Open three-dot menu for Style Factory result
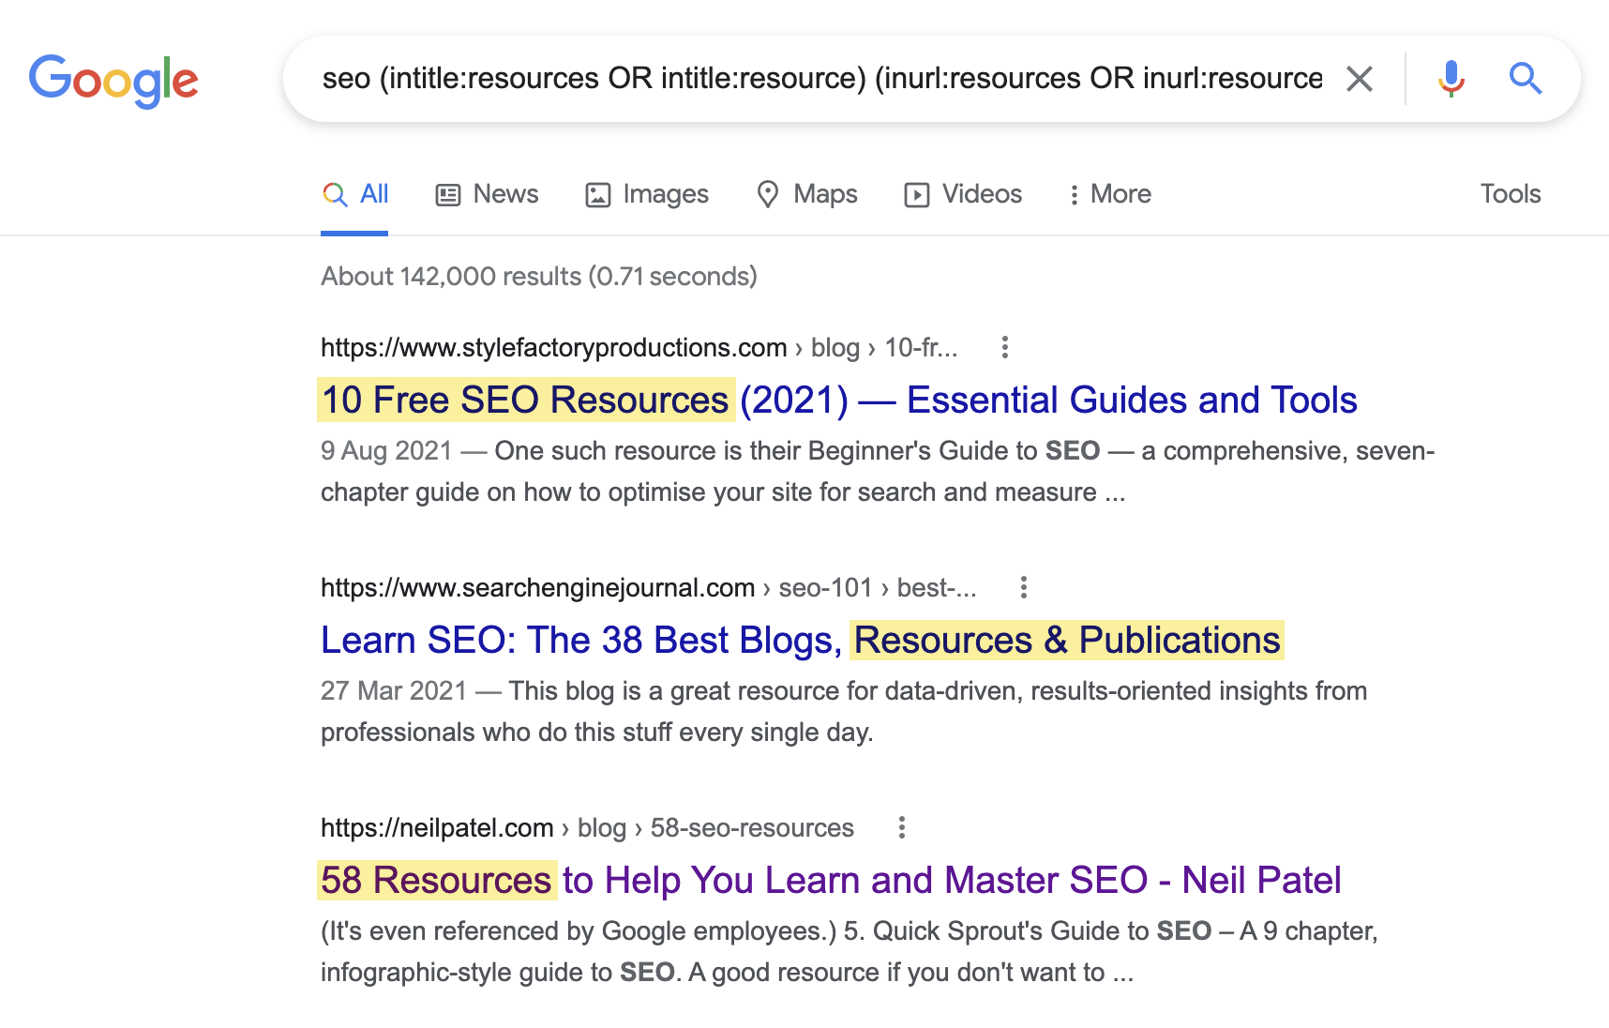Screen dimensions: 1609x1028 (1004, 348)
